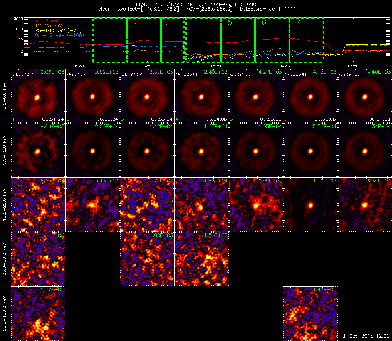Select the 3-12 keV legend entry
The image size is (392, 341).
pyautogui.click(x=47, y=21)
